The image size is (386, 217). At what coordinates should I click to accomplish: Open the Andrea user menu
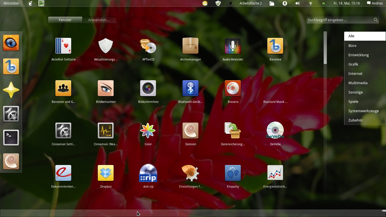click(375, 3)
